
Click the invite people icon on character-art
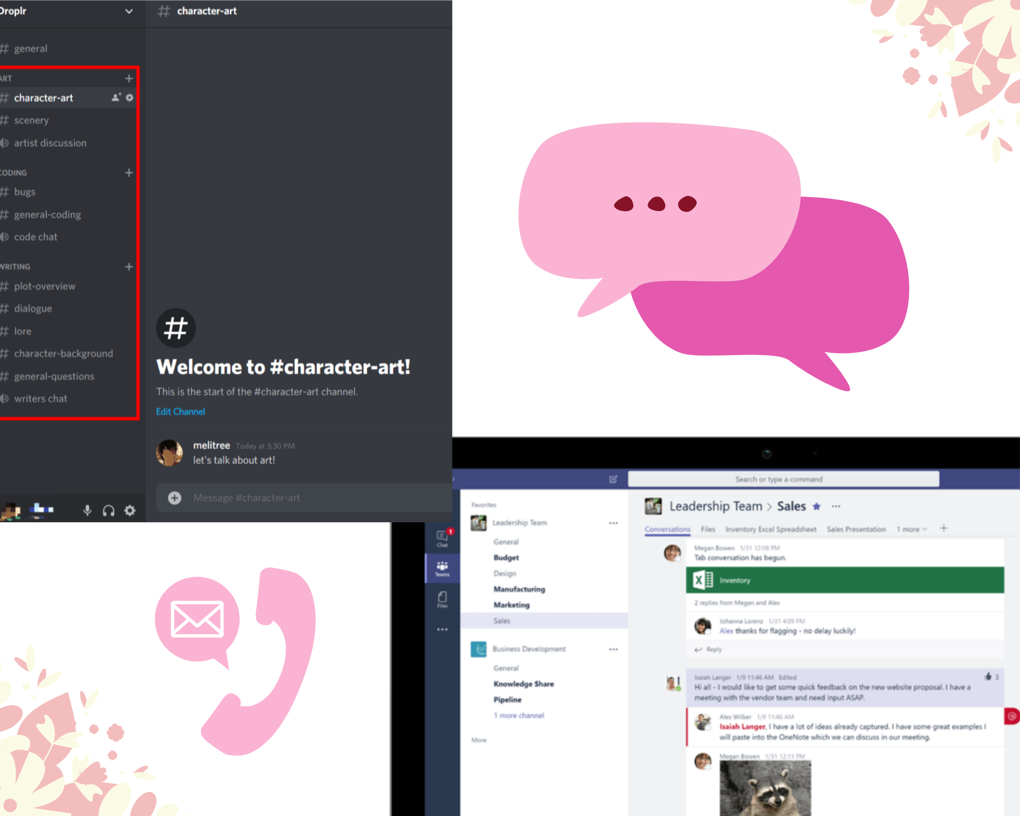tap(116, 97)
